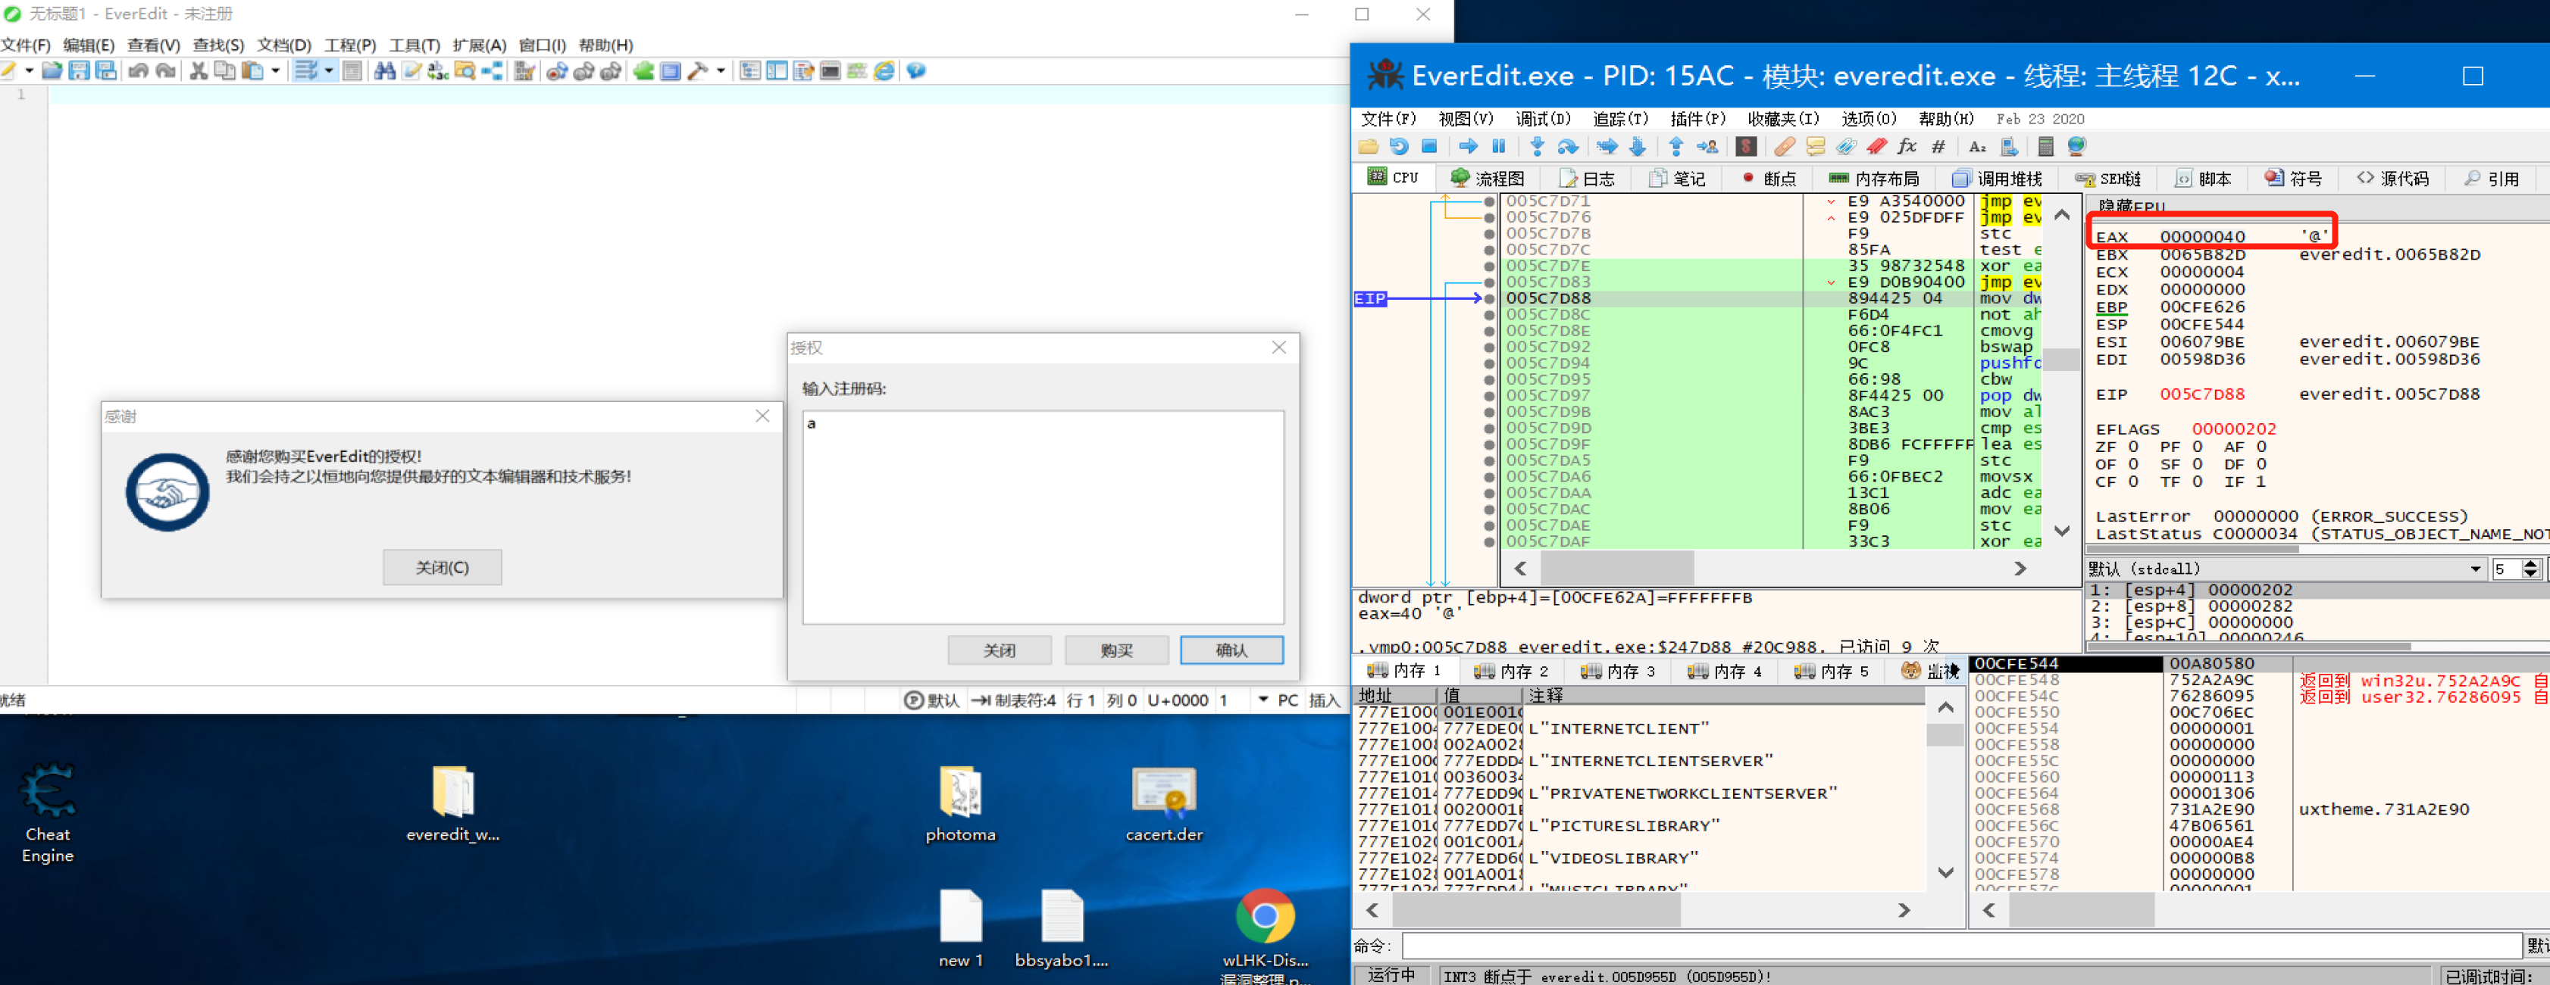Open the 工具(T) menu in EverEdit
Screen dimensions: 2550x985
tap(414, 45)
